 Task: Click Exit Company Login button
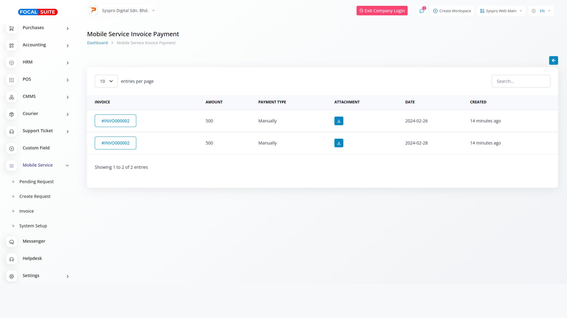[x=382, y=11]
